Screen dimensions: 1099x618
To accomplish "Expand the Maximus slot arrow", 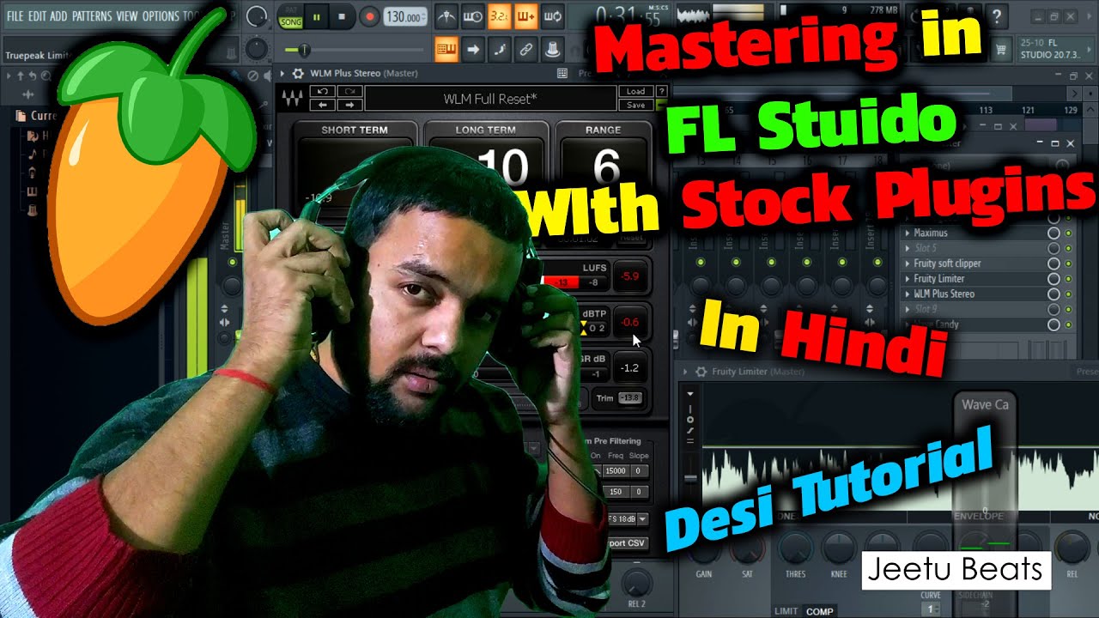I will click(x=908, y=233).
